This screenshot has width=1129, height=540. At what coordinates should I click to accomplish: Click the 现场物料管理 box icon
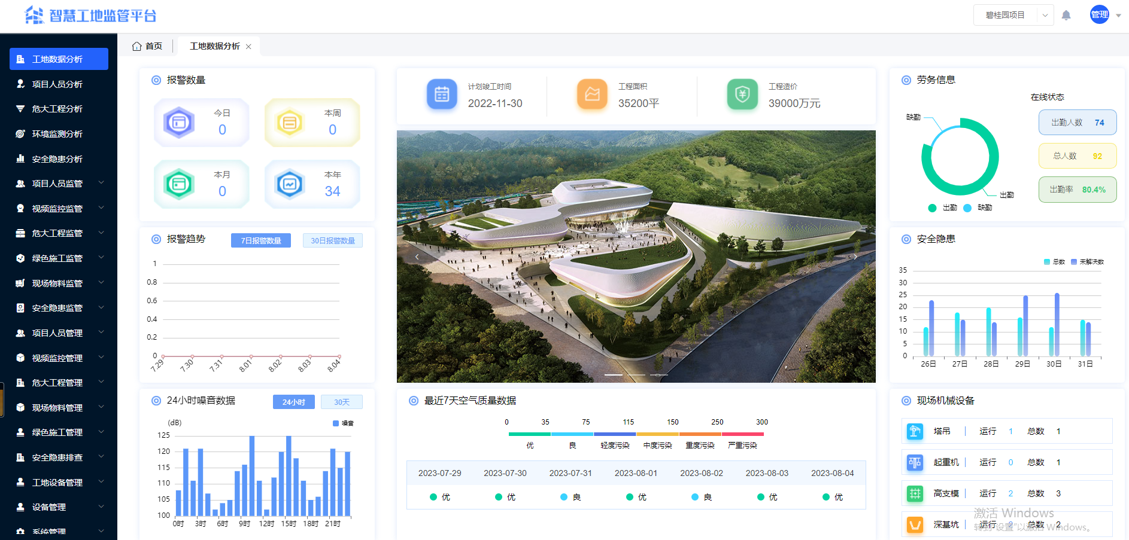pyautogui.click(x=20, y=407)
